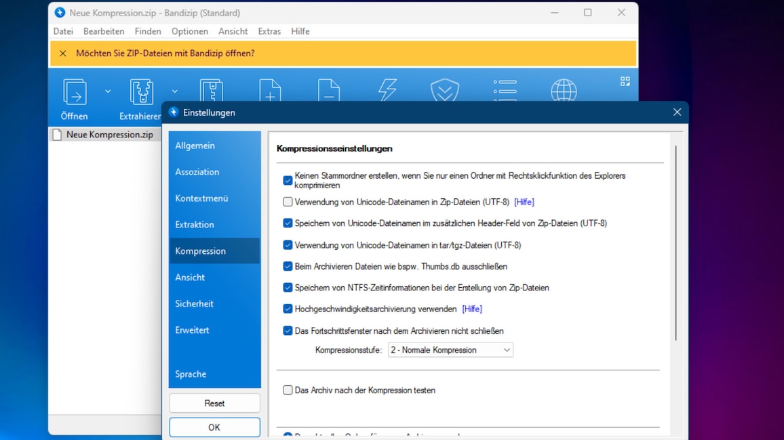Switch to Sprache settings tab
This screenshot has width=784, height=440.
click(x=214, y=374)
